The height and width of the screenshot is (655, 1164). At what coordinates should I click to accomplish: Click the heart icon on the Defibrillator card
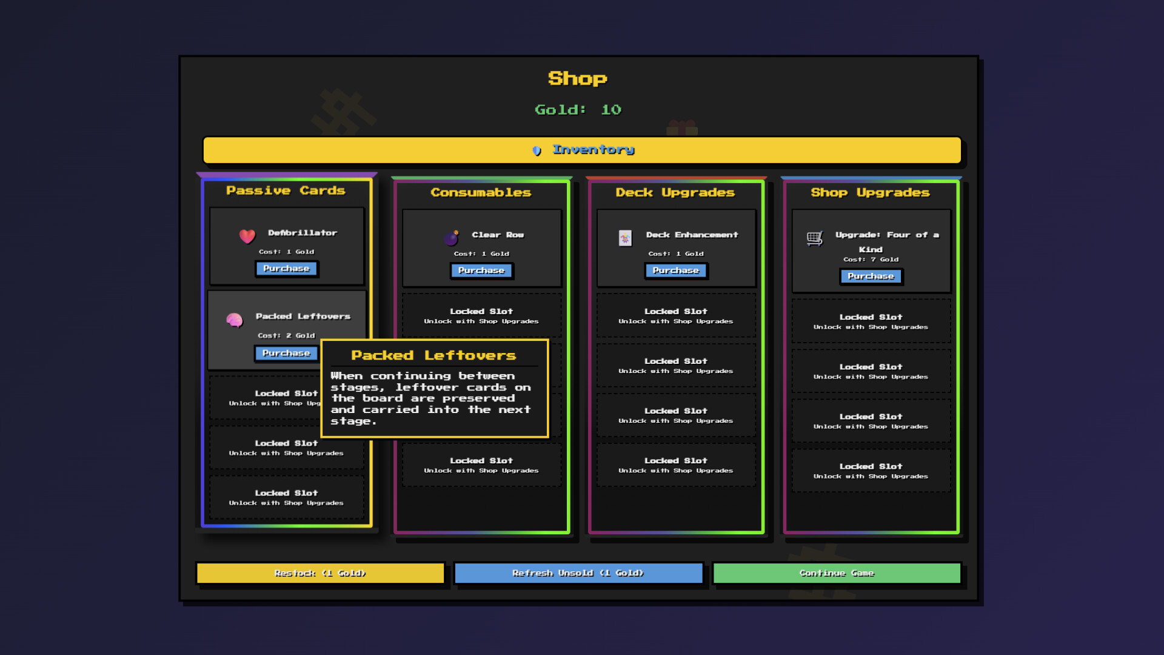coord(247,236)
